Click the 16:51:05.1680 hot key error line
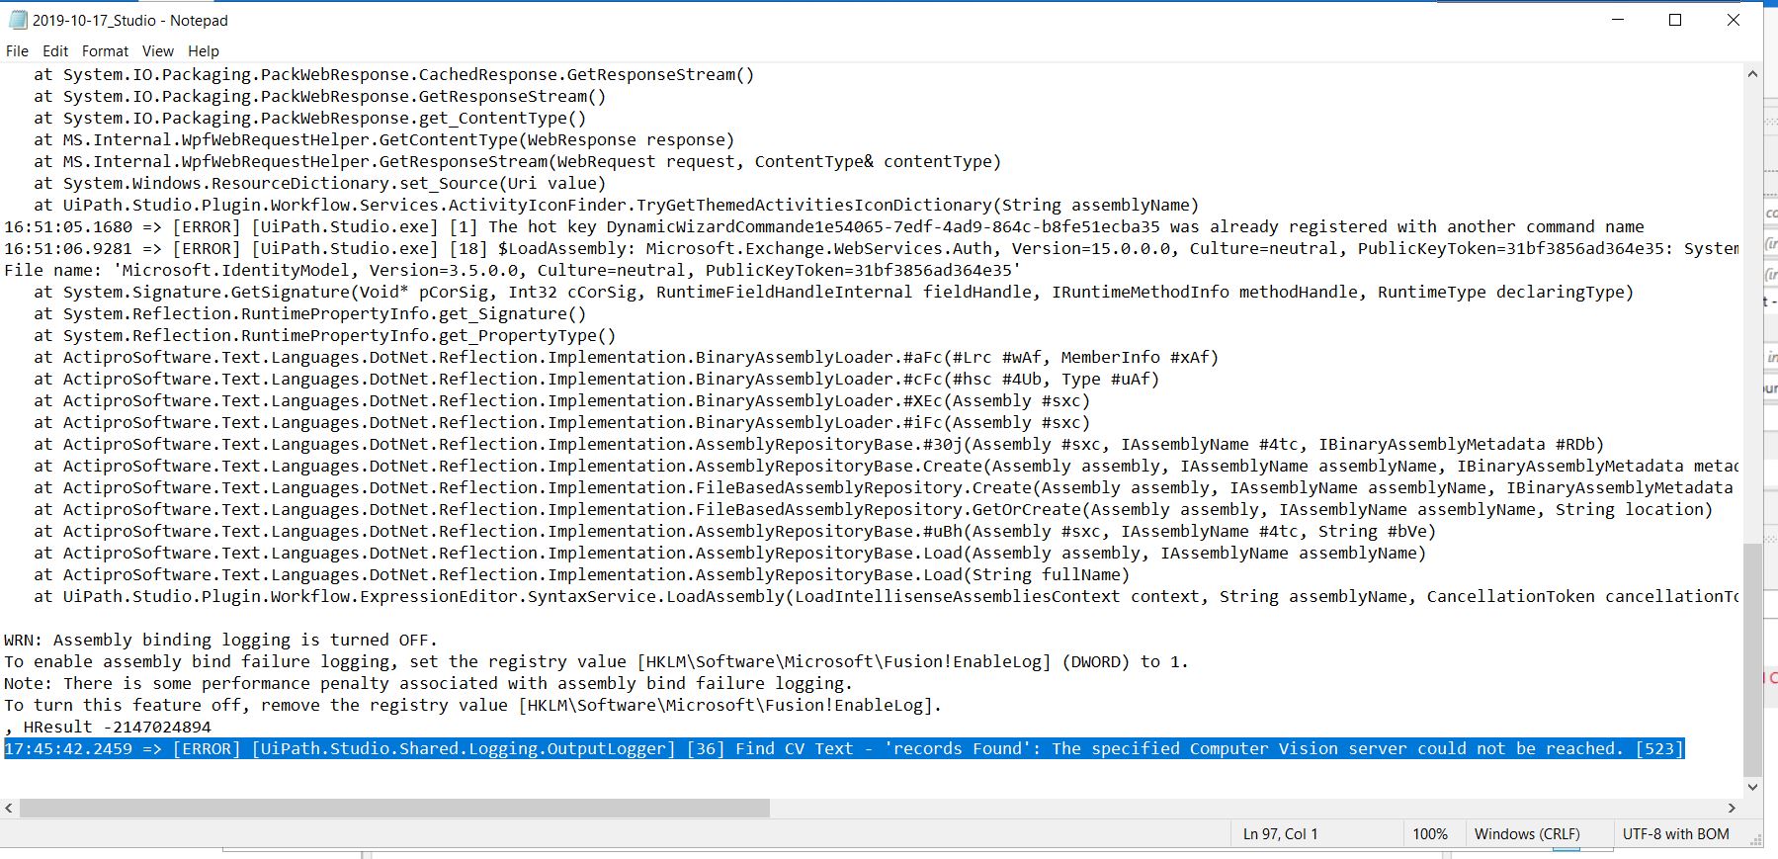Viewport: 1778px width, 859px height. coord(824,227)
